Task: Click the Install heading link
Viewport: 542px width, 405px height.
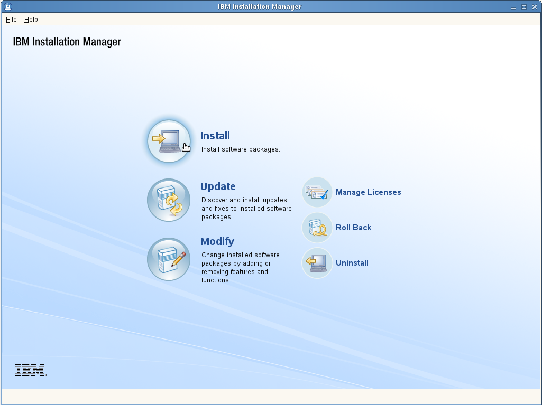Action: coord(215,136)
